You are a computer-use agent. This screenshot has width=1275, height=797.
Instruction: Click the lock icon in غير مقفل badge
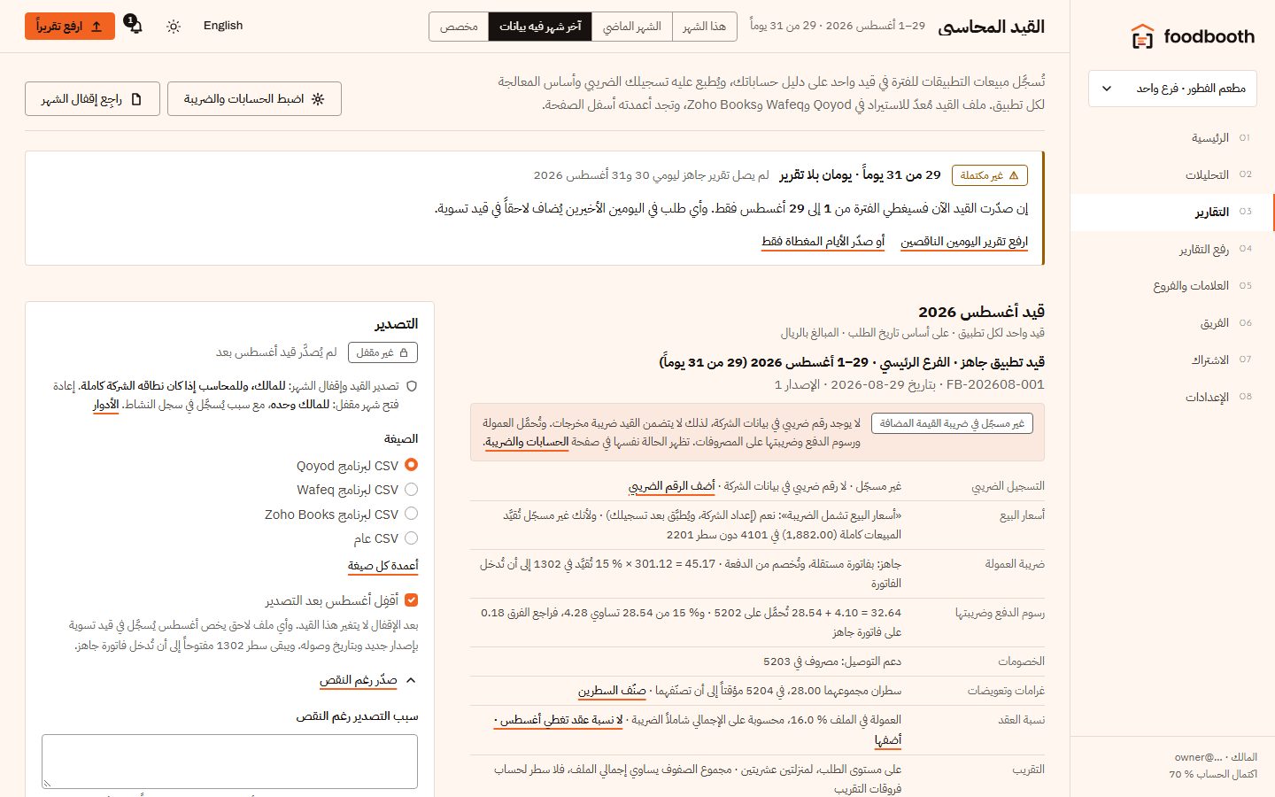(405, 352)
